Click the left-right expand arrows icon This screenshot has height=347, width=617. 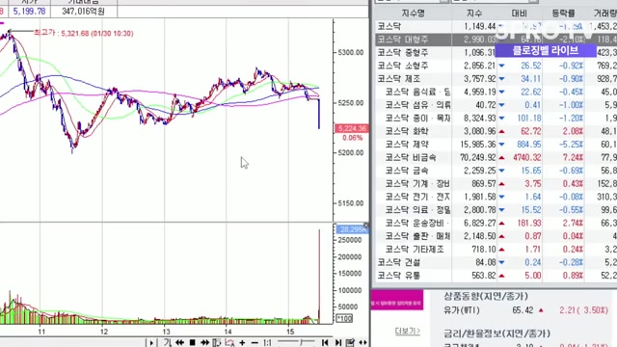pos(362,343)
